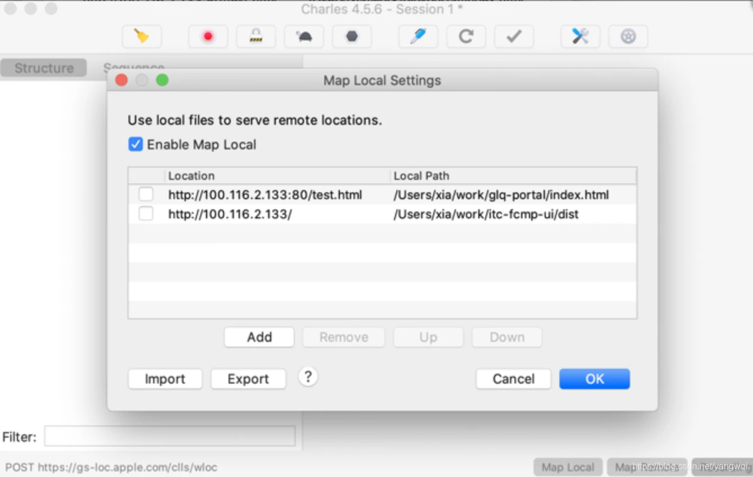Toggle throttling turtle icon

[304, 37]
